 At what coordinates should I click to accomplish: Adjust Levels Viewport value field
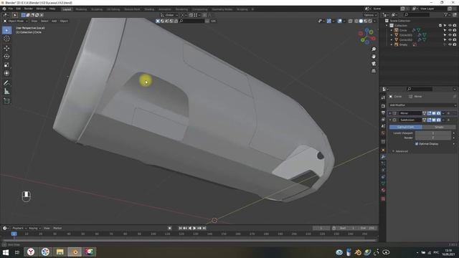coord(433,133)
